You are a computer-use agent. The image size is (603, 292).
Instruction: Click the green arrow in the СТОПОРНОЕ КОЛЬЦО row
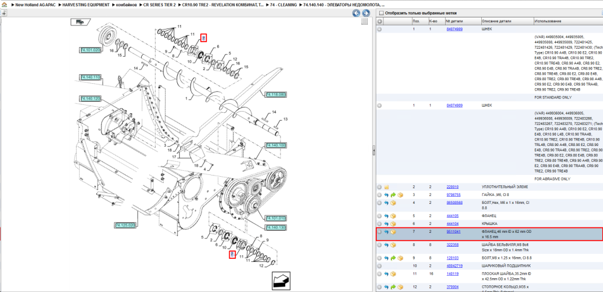[393, 287]
